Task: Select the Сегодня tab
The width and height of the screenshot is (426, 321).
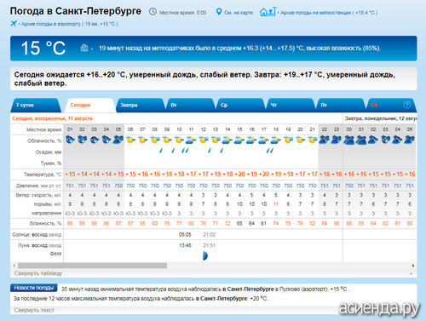Action: [89, 105]
